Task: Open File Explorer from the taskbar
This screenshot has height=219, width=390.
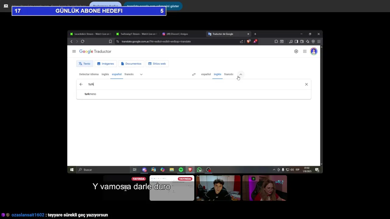Action: pyautogui.click(x=172, y=170)
